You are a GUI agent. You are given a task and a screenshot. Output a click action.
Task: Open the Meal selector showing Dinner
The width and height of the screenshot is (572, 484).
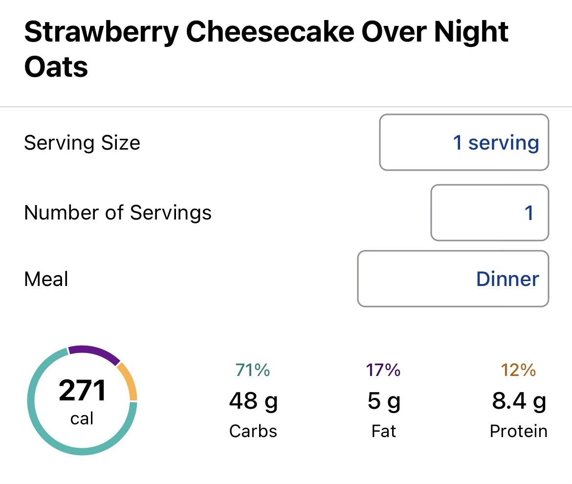453,279
